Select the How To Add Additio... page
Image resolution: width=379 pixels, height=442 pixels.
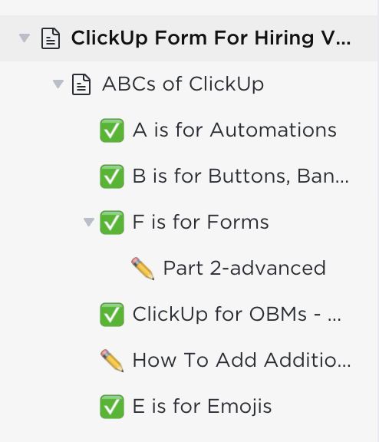(242, 360)
